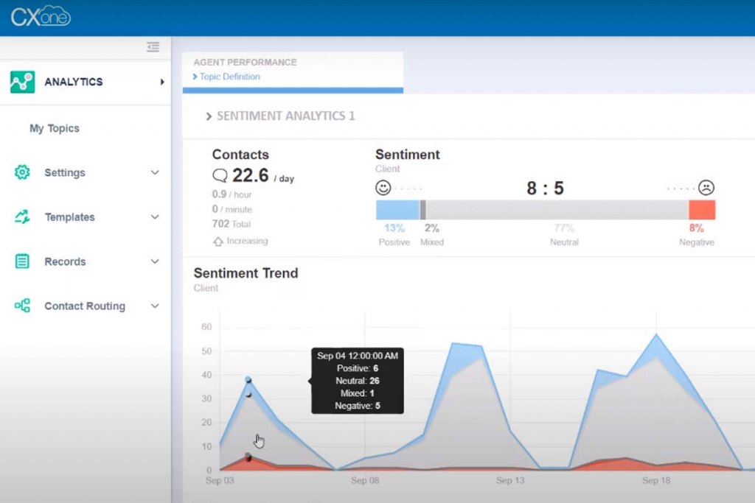
Task: Expand the Contact Routing submenu
Action: [x=154, y=306]
